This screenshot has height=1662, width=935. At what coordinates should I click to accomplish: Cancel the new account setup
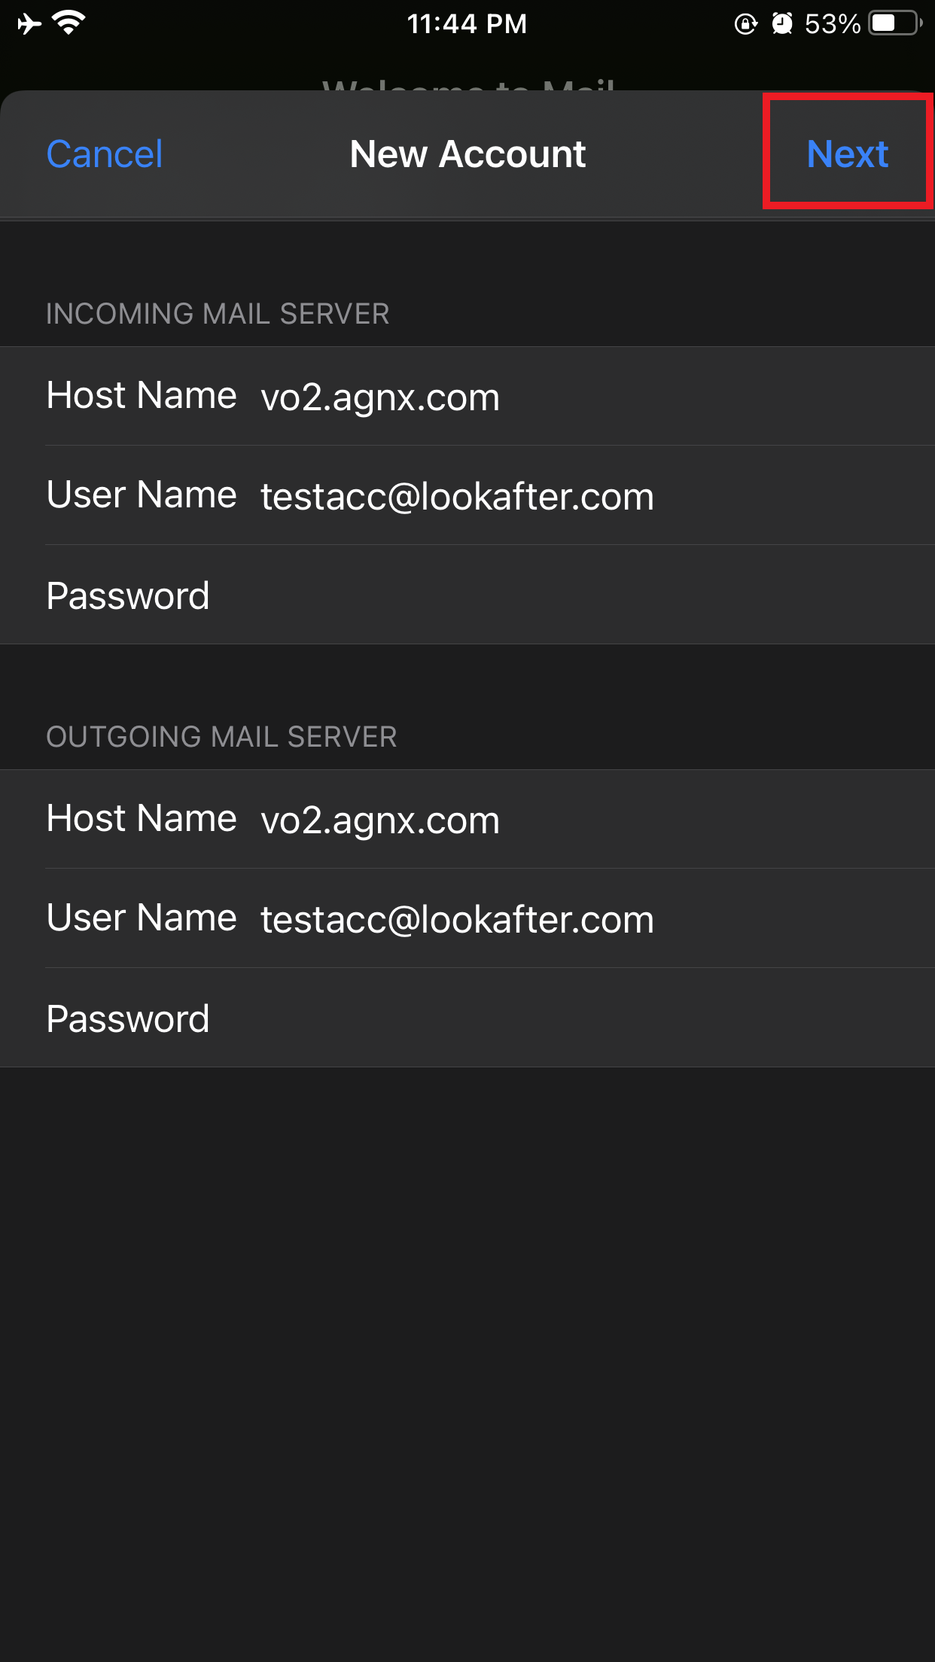(105, 154)
